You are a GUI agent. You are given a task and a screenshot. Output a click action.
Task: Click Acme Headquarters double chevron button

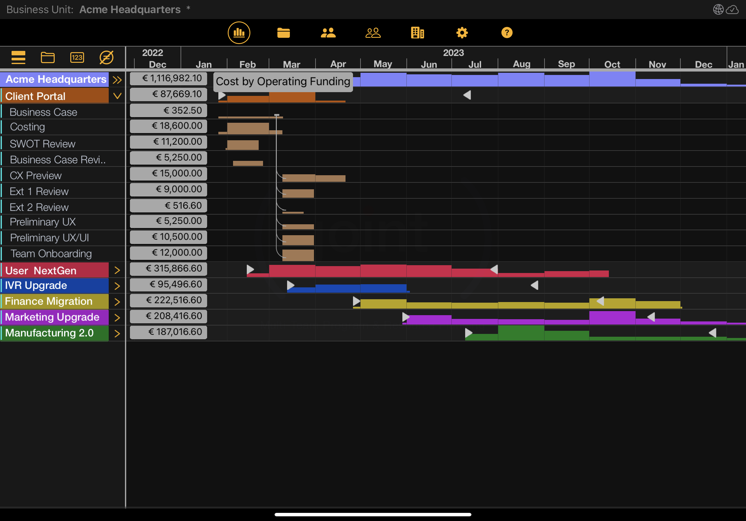tap(117, 80)
